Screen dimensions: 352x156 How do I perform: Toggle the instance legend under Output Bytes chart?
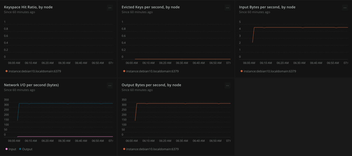152,149
